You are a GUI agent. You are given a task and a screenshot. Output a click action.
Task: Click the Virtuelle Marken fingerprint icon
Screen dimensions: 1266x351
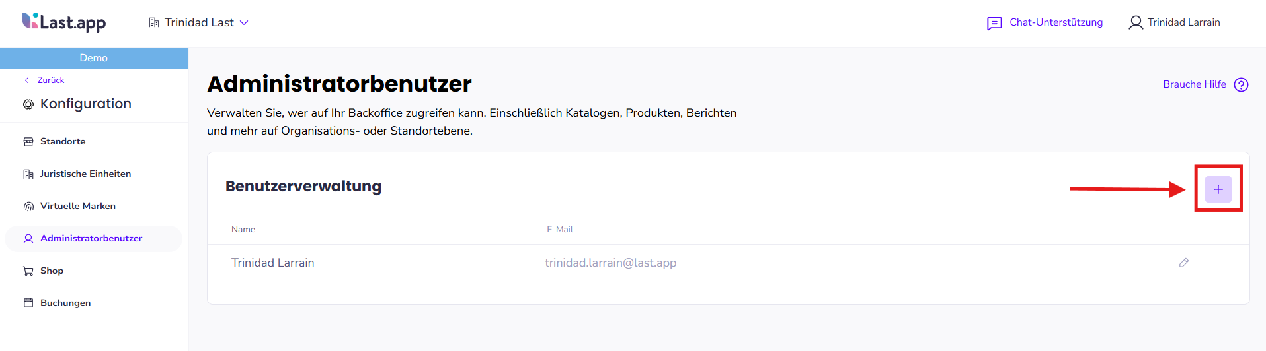tap(28, 207)
